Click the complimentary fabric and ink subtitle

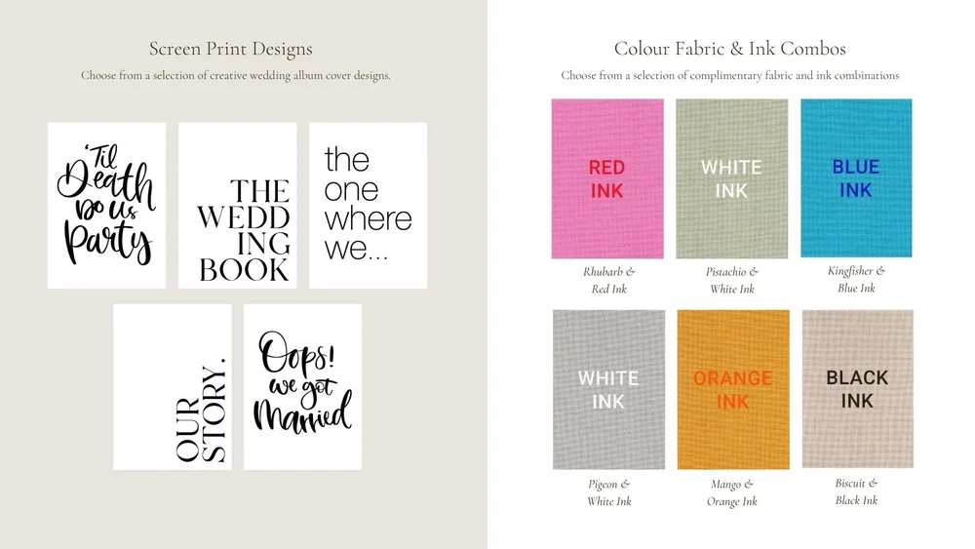tap(730, 75)
